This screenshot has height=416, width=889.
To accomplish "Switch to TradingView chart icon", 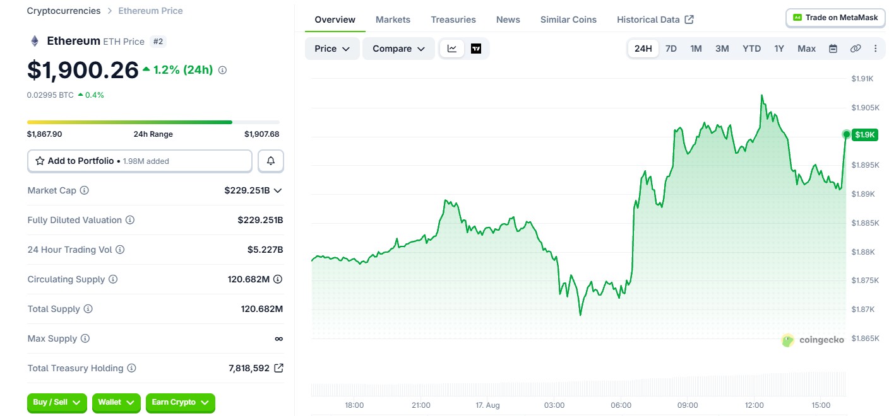I will pos(476,49).
